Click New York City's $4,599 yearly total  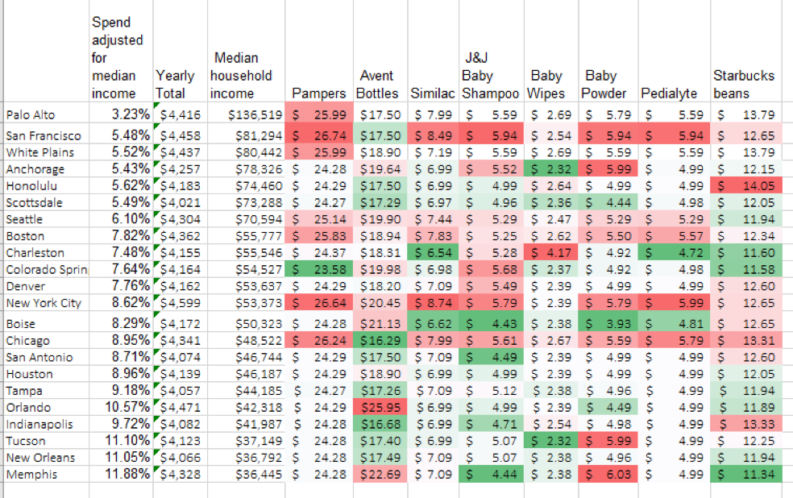[180, 302]
